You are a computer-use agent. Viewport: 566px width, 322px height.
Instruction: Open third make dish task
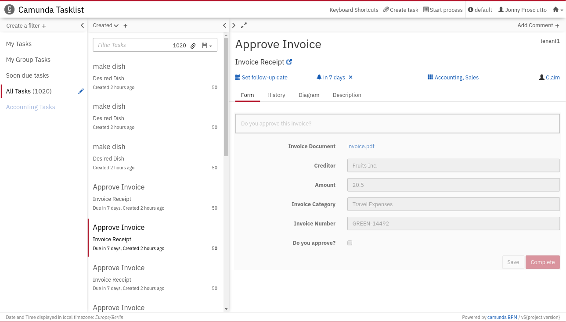coord(155,157)
